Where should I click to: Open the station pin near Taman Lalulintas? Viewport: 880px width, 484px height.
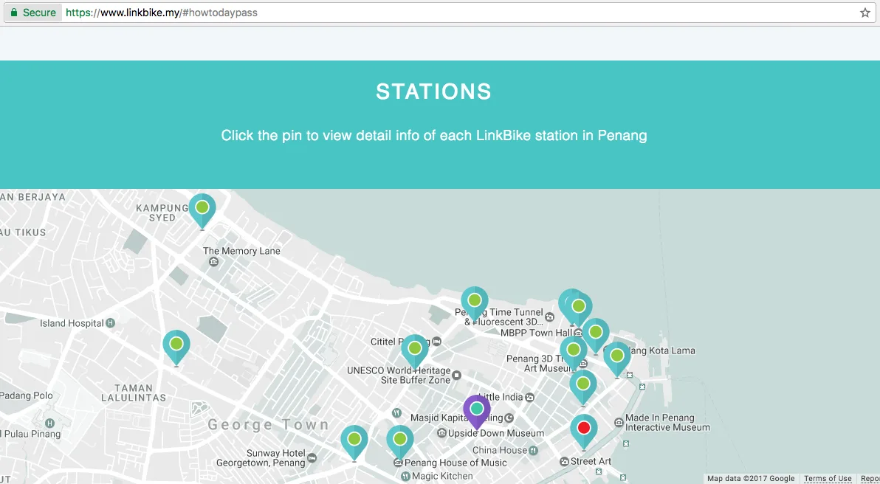click(176, 345)
